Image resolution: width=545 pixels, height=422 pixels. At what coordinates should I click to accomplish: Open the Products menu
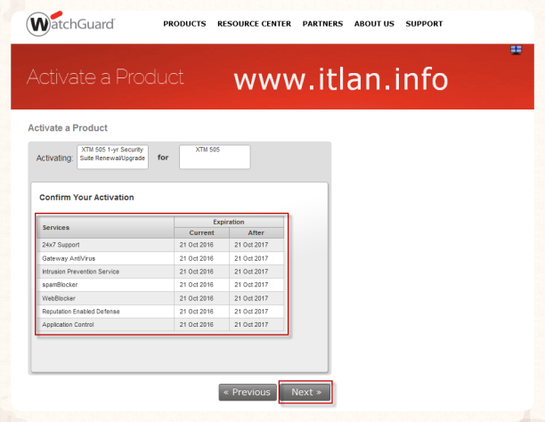184,24
